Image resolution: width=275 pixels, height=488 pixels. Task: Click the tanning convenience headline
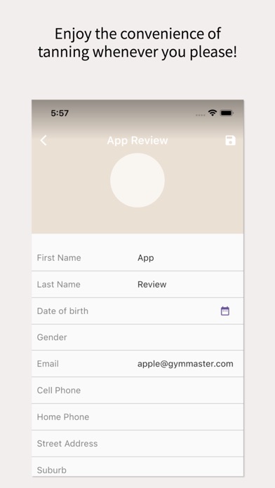click(137, 43)
